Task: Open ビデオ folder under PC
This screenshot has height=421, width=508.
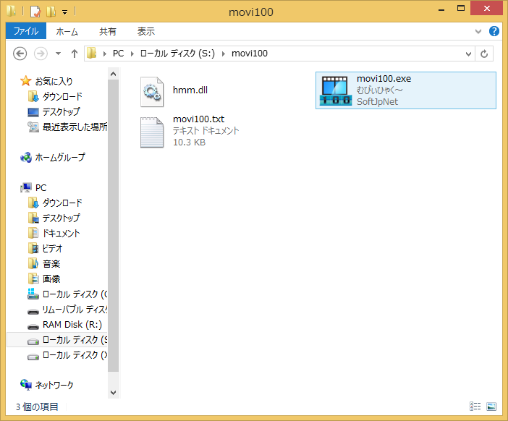Action: click(x=52, y=249)
